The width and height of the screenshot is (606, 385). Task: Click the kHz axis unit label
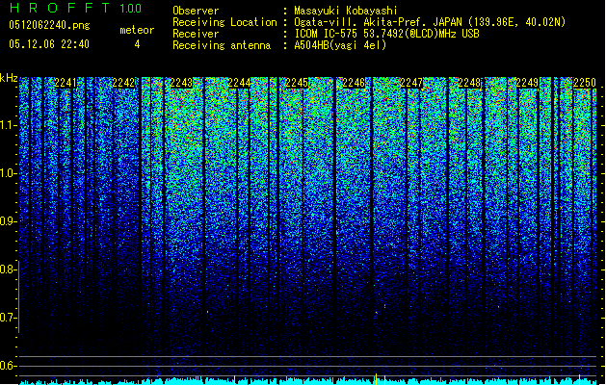point(9,78)
